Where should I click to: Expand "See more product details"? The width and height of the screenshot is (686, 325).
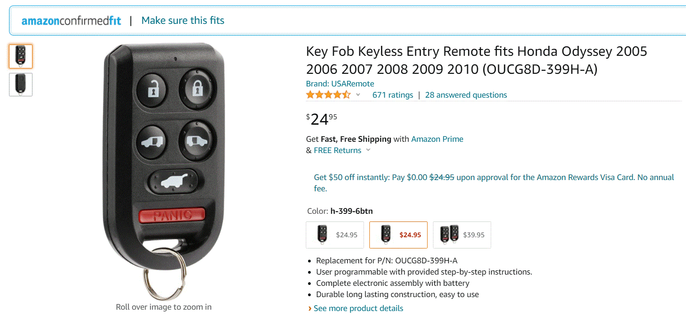point(358,308)
